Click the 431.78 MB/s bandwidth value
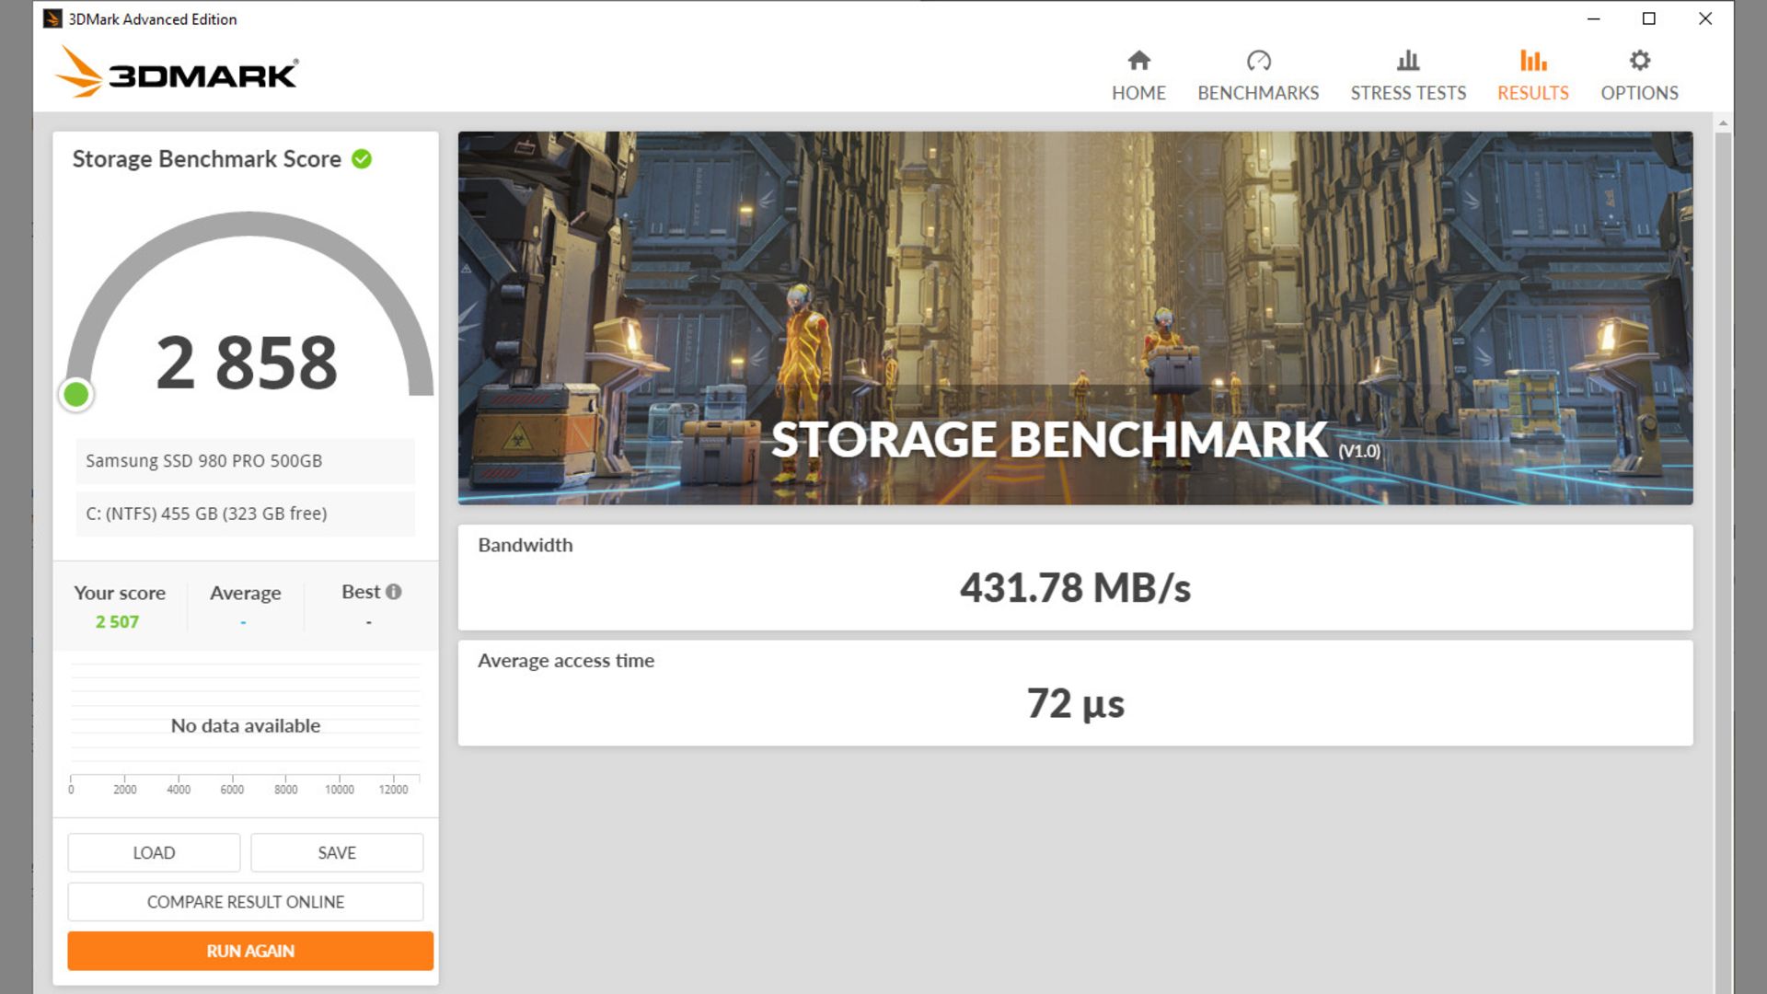 coord(1075,588)
